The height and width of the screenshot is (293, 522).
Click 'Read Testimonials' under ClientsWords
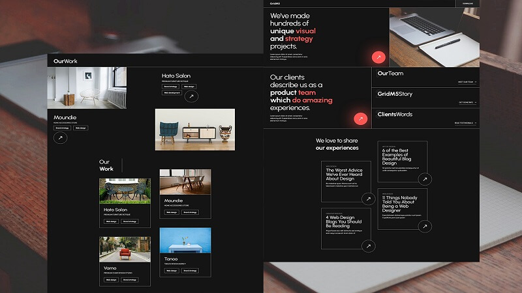[464, 122]
